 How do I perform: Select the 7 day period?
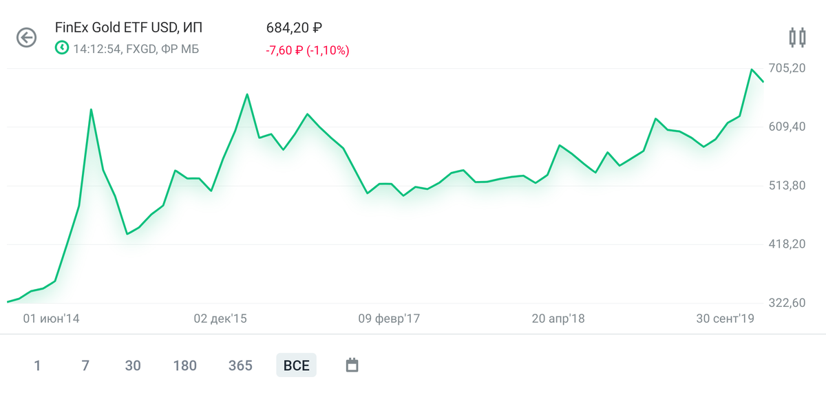tap(85, 365)
